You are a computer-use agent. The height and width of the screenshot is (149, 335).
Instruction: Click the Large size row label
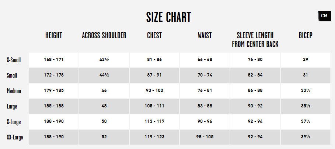(12, 106)
